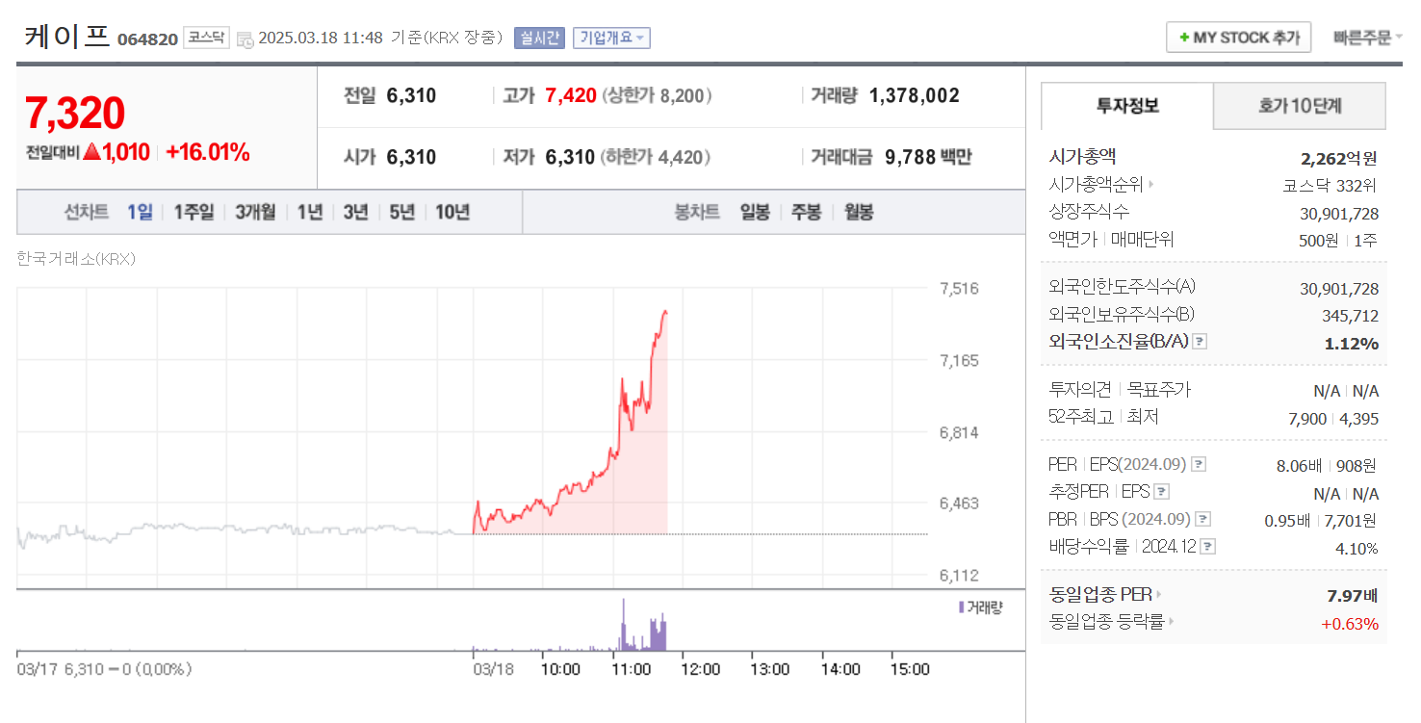Select the 일봉 candlestick chart
The width and height of the screenshot is (1421, 723).
[755, 213]
